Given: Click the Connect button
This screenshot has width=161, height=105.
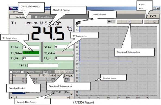Looking at the screenshot, I should (20, 17).
